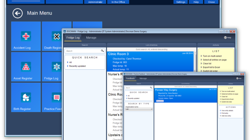Open the Accident Log tile icon
This screenshot has height=140, width=250.
[x=26, y=36]
